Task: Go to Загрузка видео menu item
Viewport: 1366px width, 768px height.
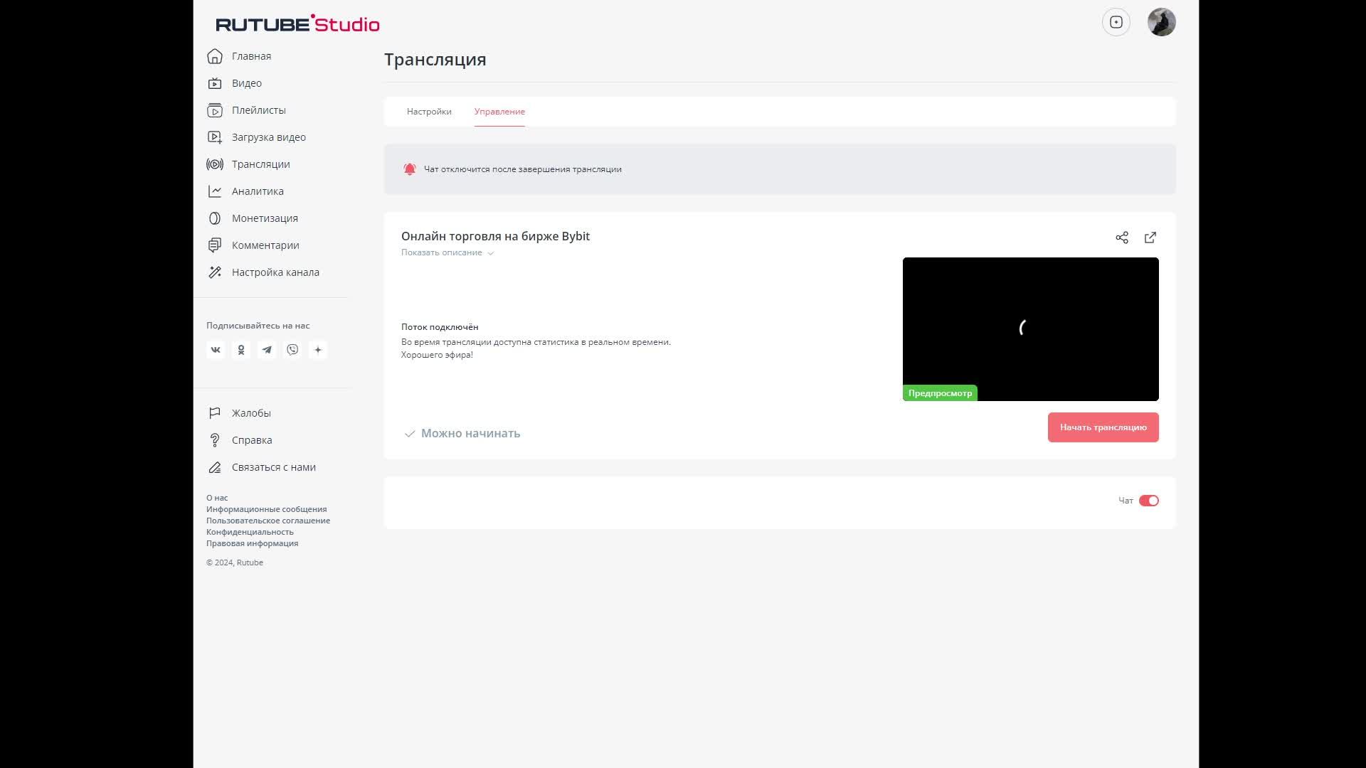Action: (269, 137)
